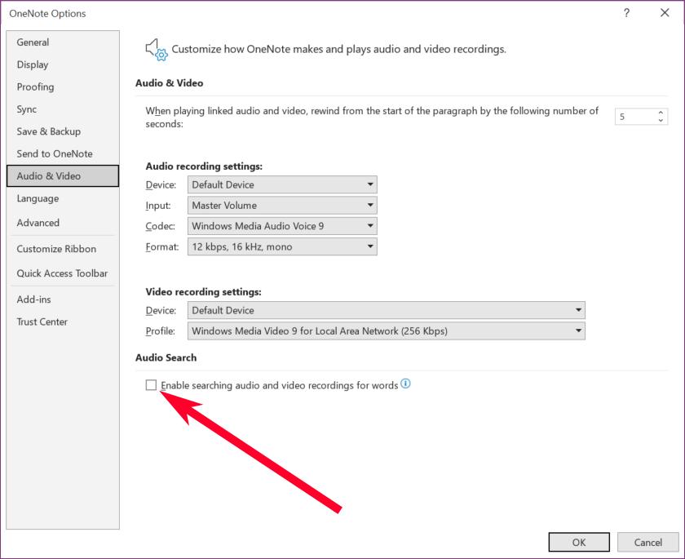Expand the video Profile dropdown
The image size is (685, 559).
(x=576, y=331)
